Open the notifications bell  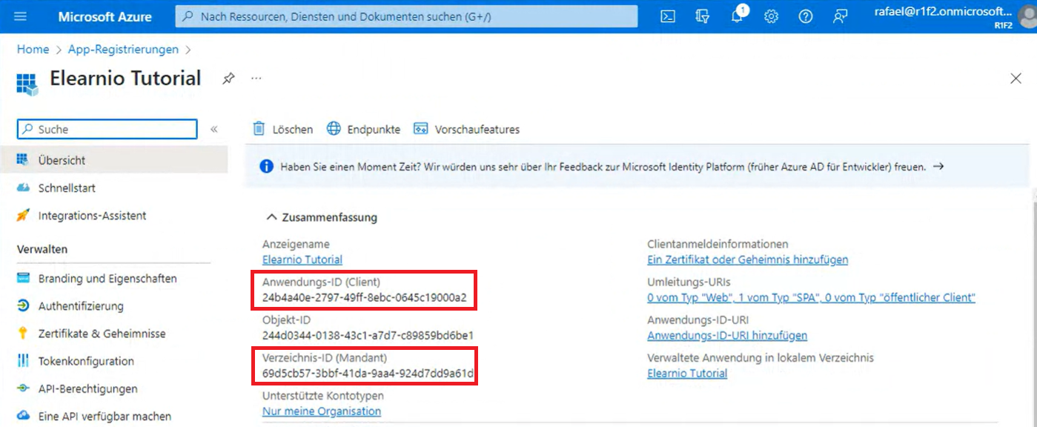pos(738,16)
